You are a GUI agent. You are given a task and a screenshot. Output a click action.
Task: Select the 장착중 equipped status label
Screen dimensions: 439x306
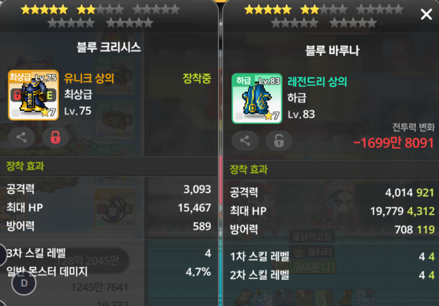pyautogui.click(x=197, y=78)
